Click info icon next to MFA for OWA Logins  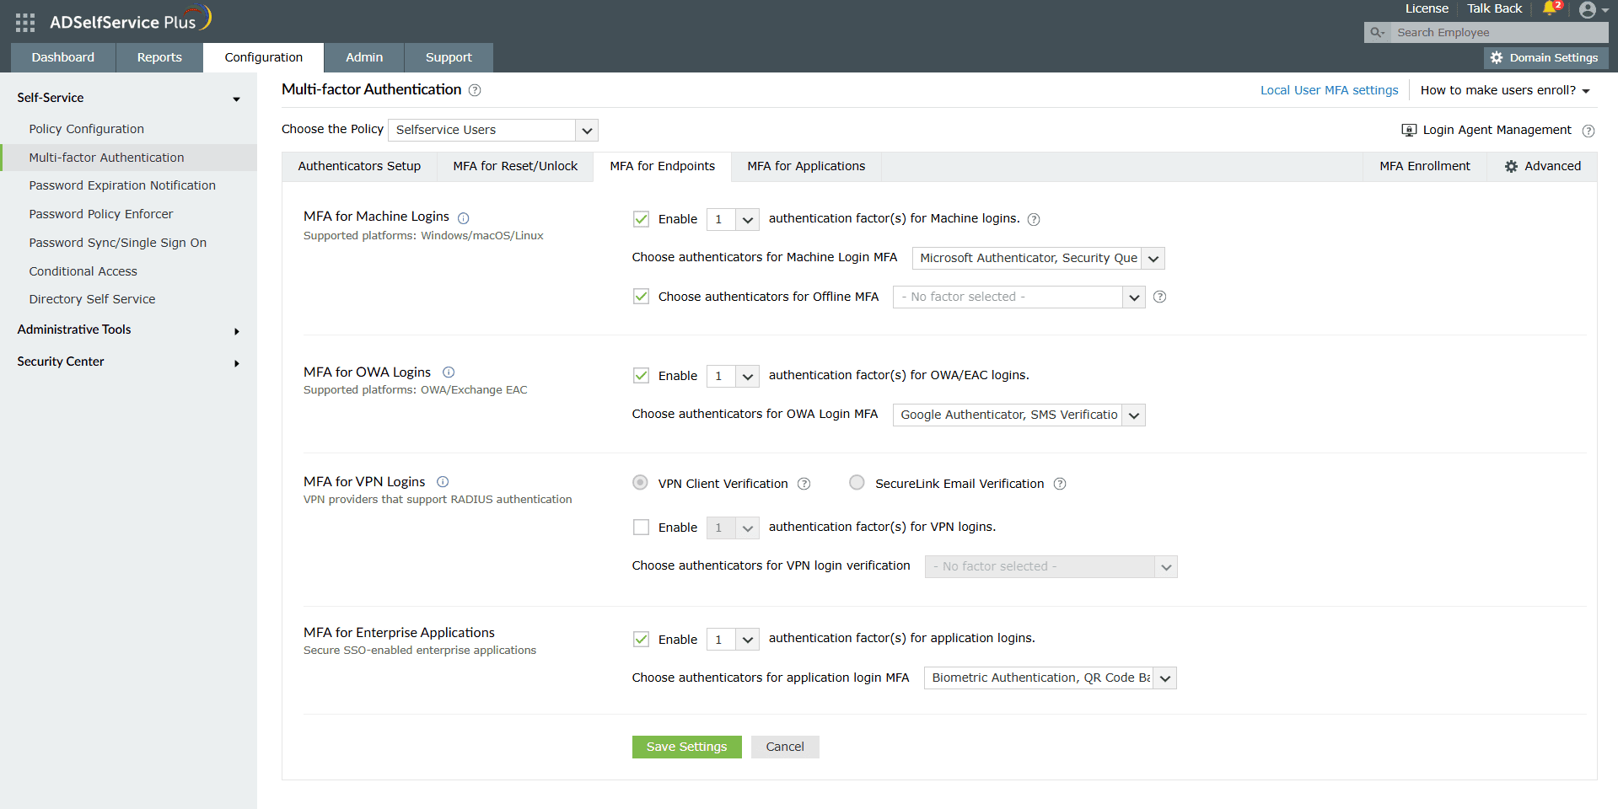[449, 372]
